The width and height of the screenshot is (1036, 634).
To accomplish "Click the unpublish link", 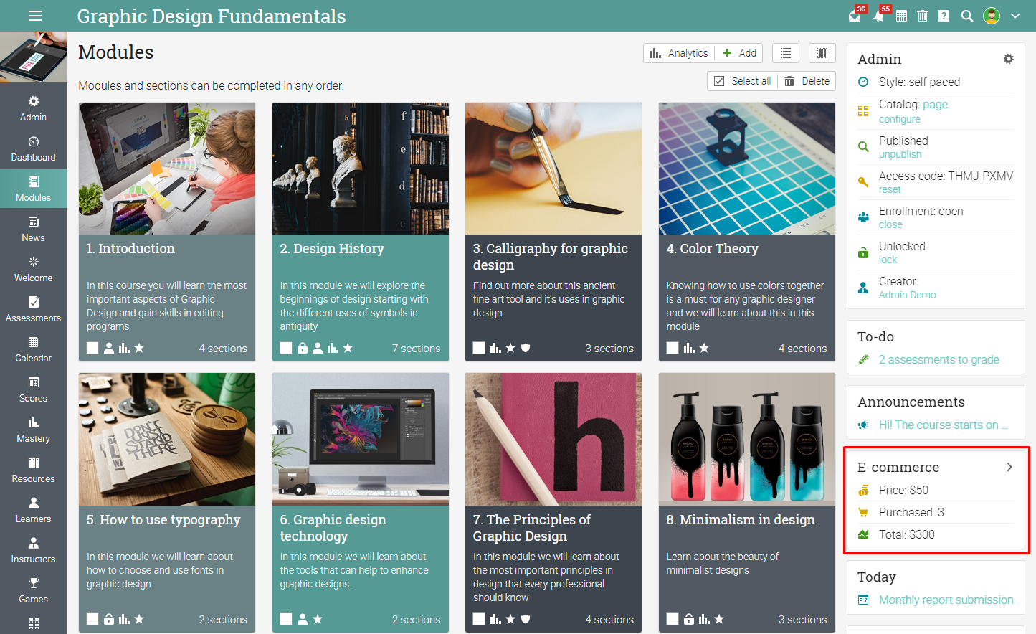I will (900, 154).
